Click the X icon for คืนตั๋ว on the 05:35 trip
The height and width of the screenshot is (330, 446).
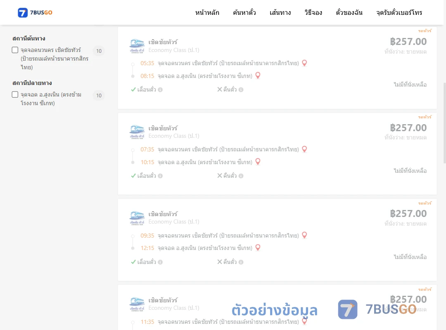[220, 90]
